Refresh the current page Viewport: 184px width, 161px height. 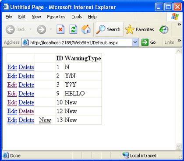point(73,29)
